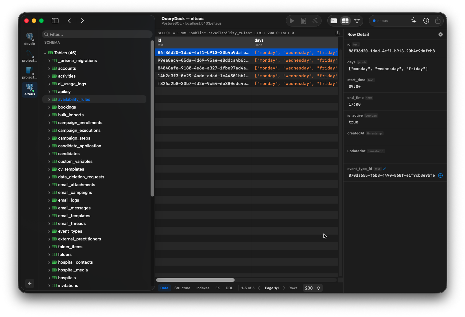Open the schema diagram graph view
Viewport: 465px width, 317px height.
(x=357, y=21)
